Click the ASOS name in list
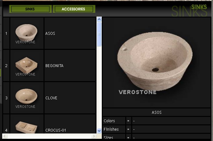Screen dimensions: 213x141 click(x=50, y=34)
